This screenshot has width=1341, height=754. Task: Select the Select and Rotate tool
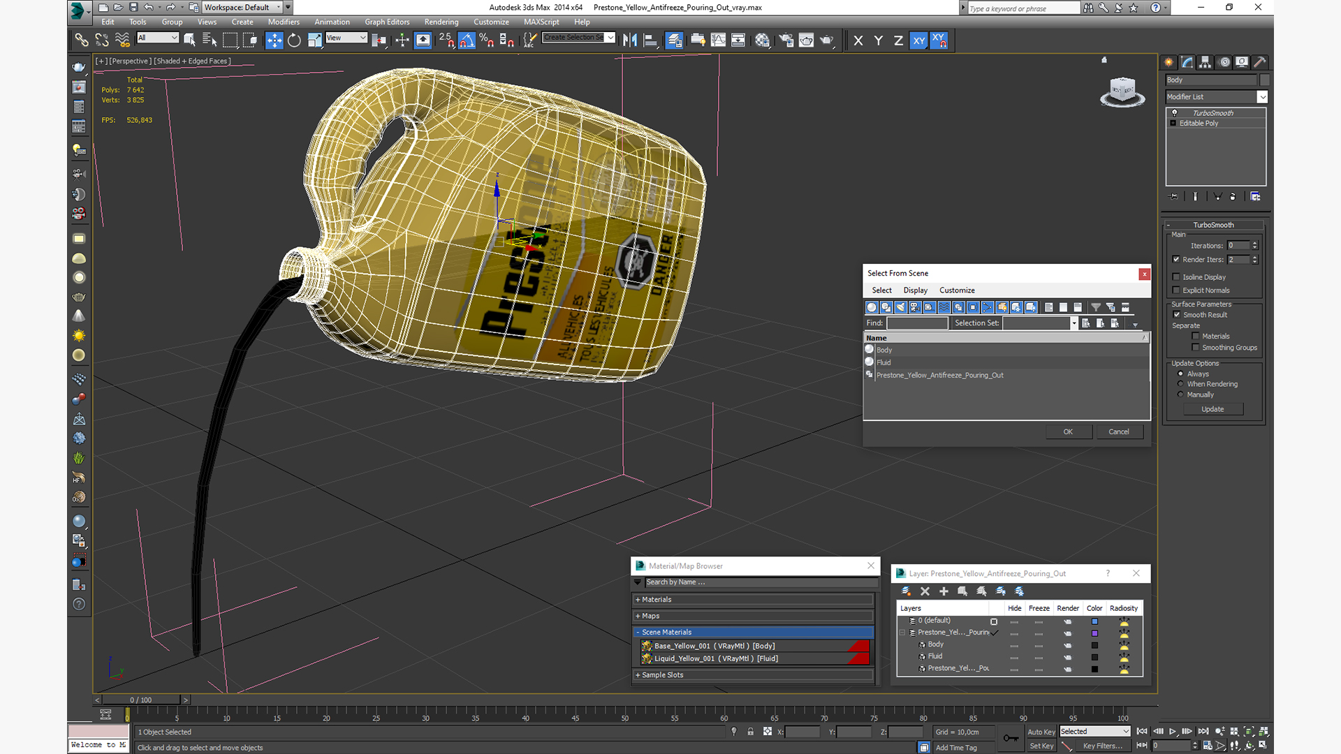pyautogui.click(x=294, y=40)
